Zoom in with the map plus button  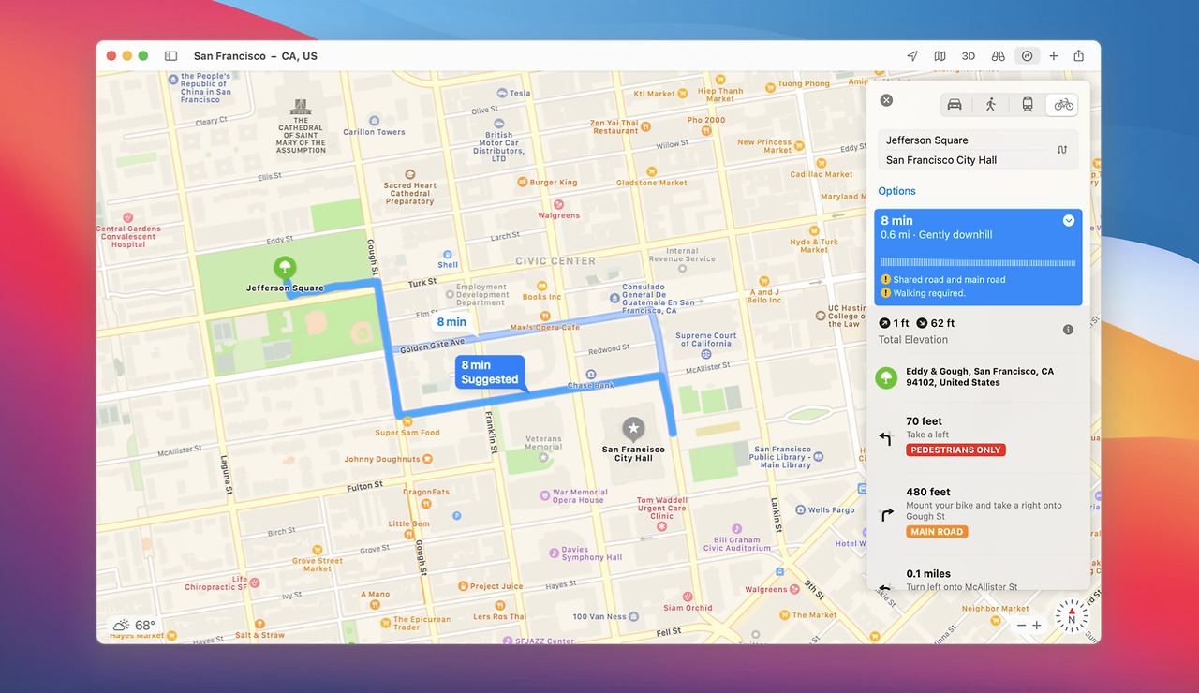pyautogui.click(x=1037, y=626)
